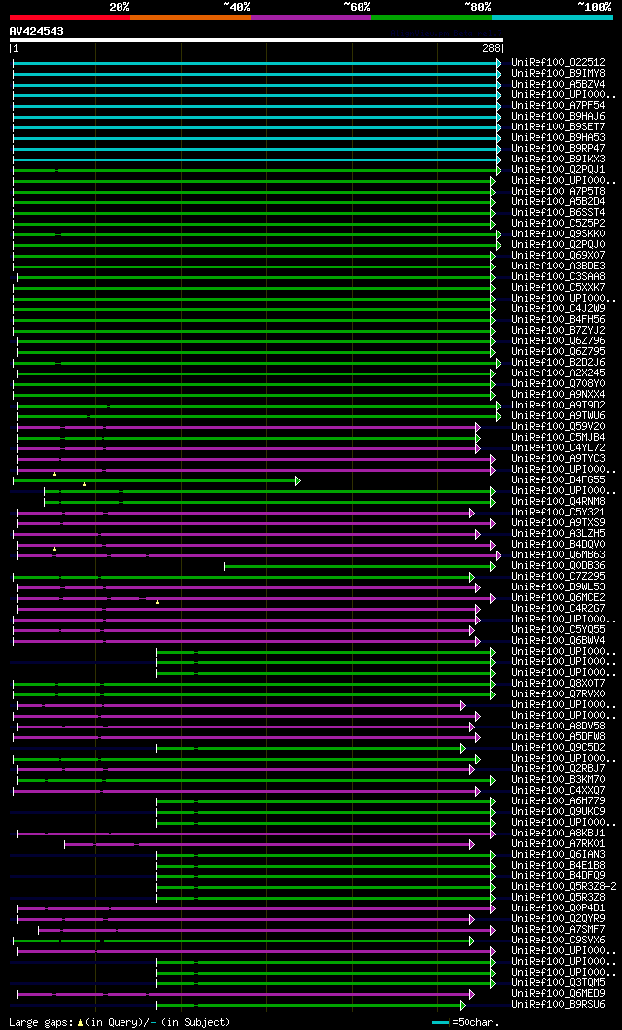Select the UniRef100_Q0DB36 label

point(559,566)
